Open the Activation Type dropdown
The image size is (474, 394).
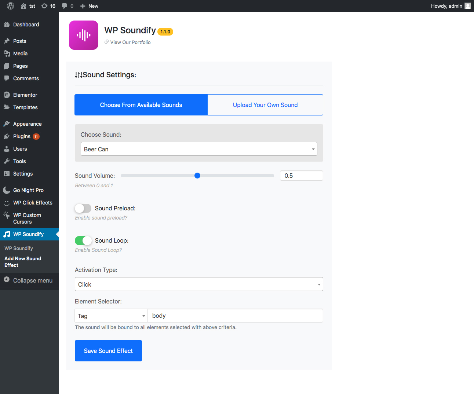pyautogui.click(x=199, y=284)
